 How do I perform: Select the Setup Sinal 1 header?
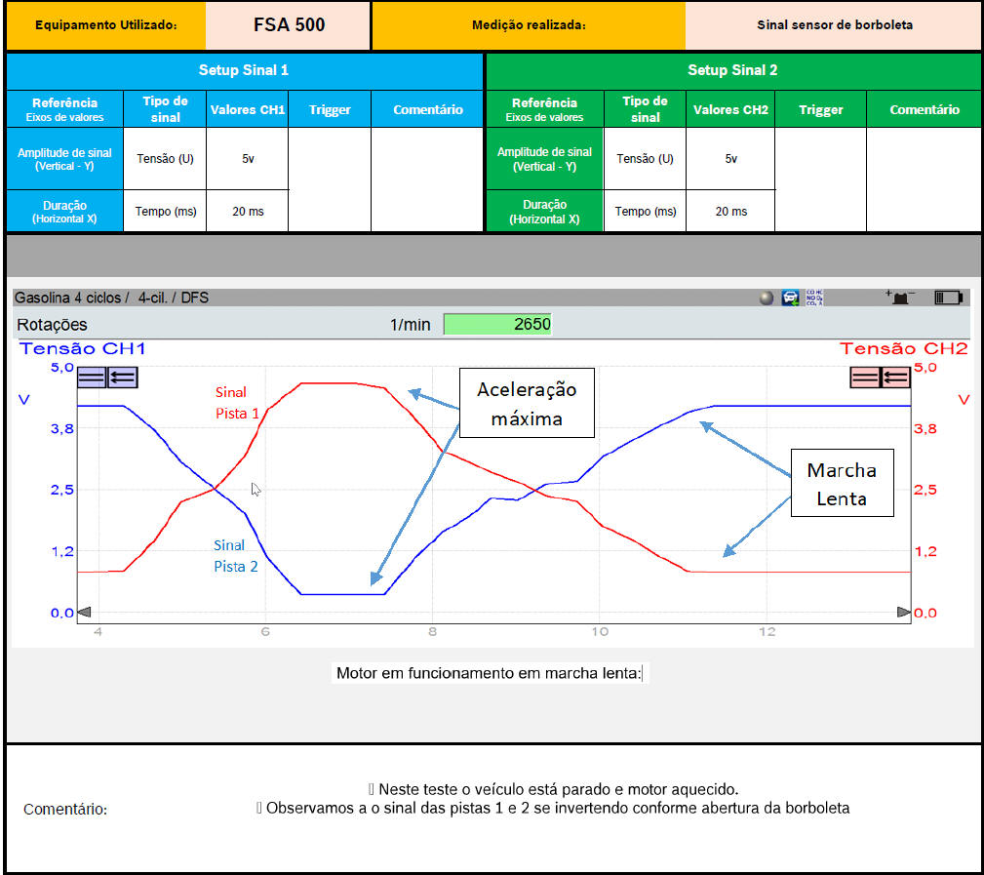pos(244,70)
